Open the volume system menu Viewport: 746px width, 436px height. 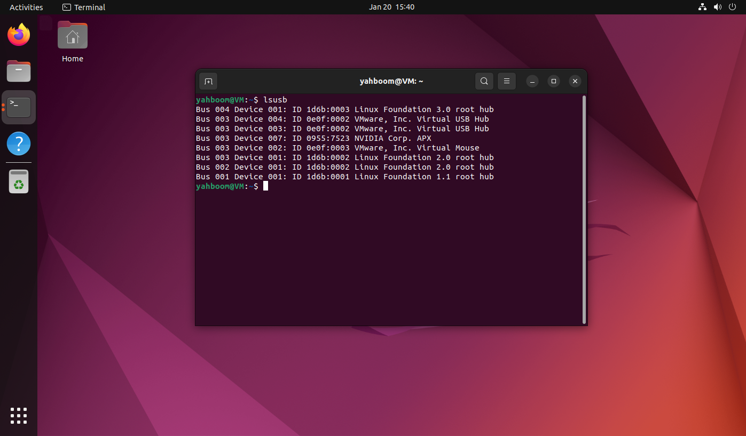point(717,7)
